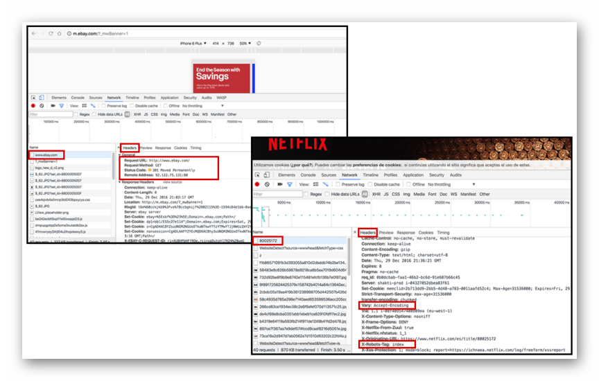Open the Timing tab in the Netflix request details
Viewport: 599px width, 381px height.
[x=443, y=233]
